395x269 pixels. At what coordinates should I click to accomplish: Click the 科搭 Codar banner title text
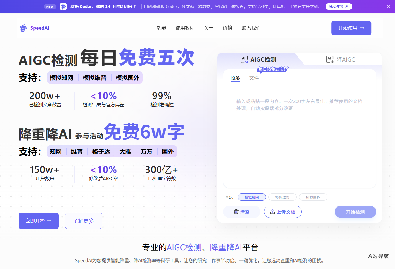tap(103, 6)
